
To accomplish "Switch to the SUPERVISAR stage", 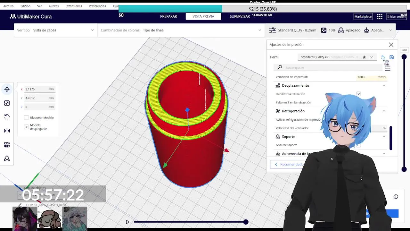I will [x=240, y=16].
